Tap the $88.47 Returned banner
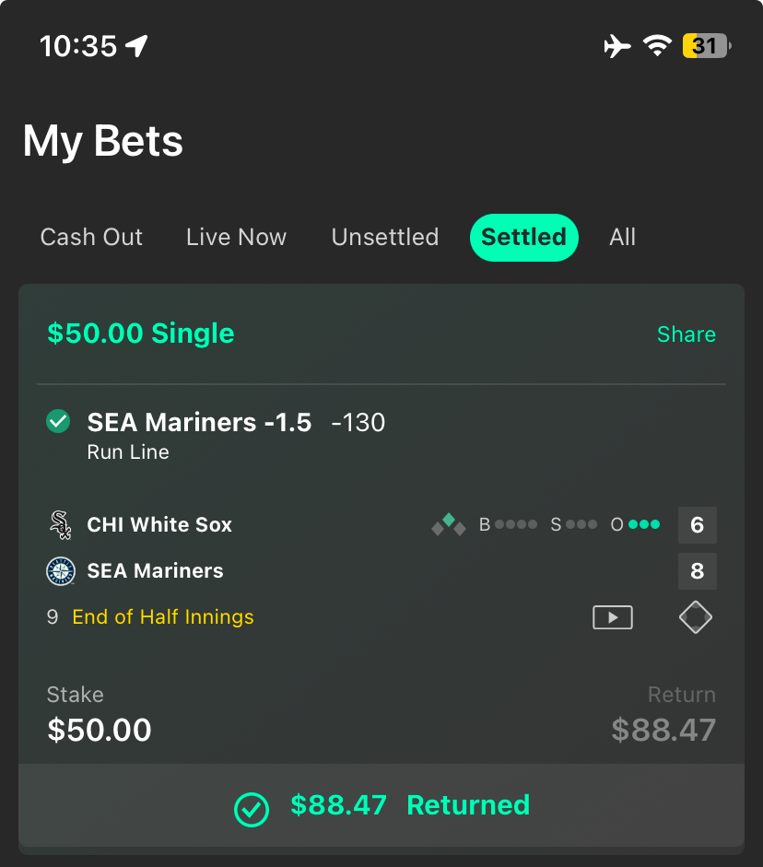The height and width of the screenshot is (867, 763). [x=381, y=805]
